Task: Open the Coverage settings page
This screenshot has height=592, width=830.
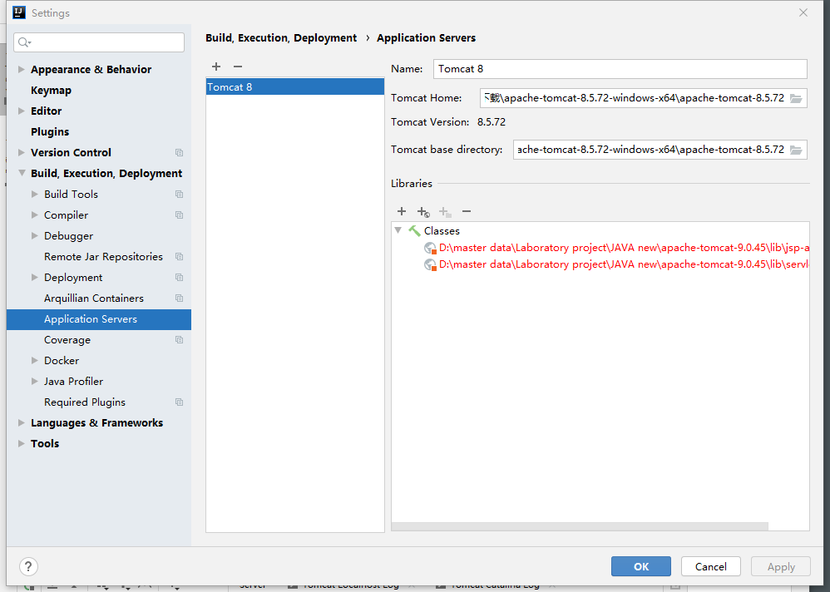Action: coord(67,340)
